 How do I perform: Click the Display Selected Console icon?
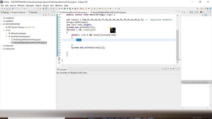point(166,69)
